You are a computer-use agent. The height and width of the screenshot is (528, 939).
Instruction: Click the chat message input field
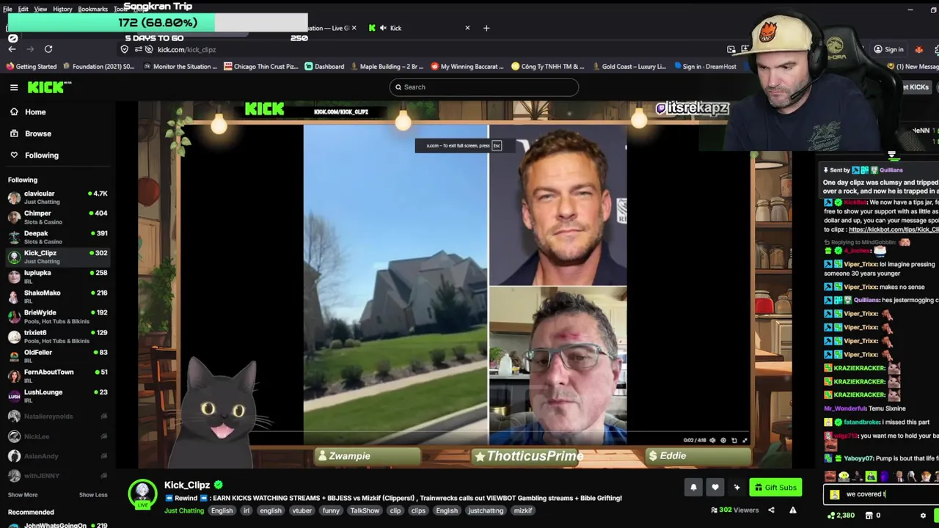pyautogui.click(x=882, y=494)
